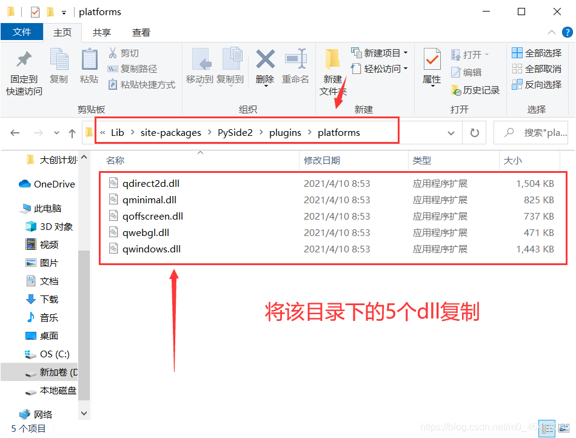
Task: Open the OS (C:) drive
Action: coord(47,354)
